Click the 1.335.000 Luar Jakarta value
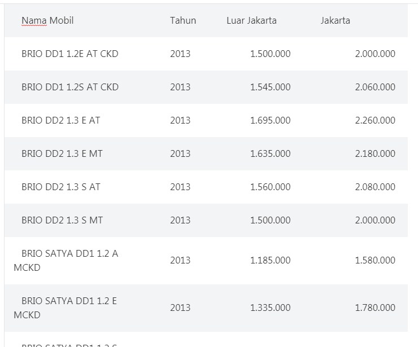This screenshot has height=347, width=418. pyautogui.click(x=271, y=308)
